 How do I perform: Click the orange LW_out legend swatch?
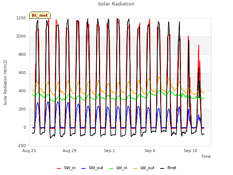135,168
